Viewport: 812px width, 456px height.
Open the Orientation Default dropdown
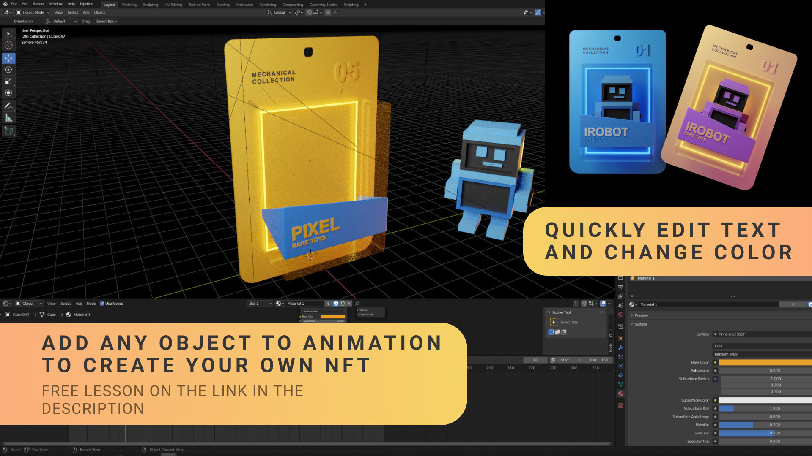tap(61, 22)
